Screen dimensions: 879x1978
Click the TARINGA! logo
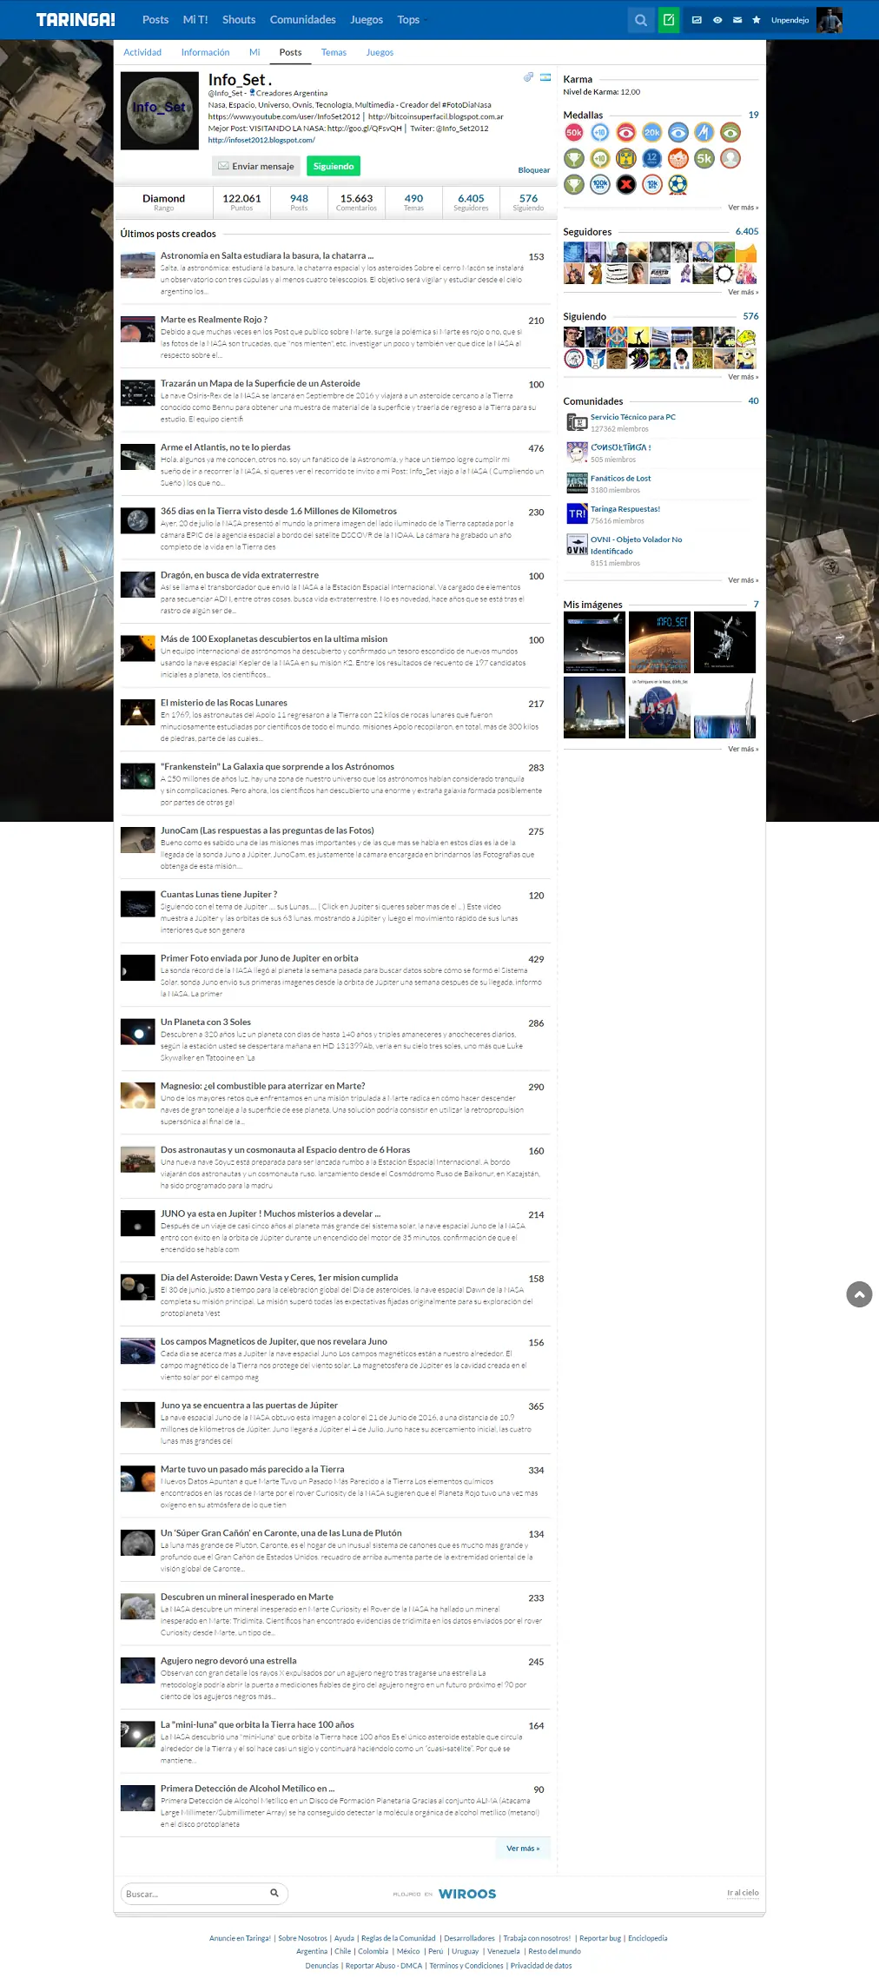click(x=76, y=20)
